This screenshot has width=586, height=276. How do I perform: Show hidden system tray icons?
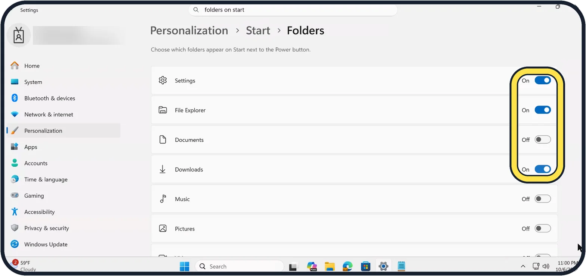pos(523,266)
